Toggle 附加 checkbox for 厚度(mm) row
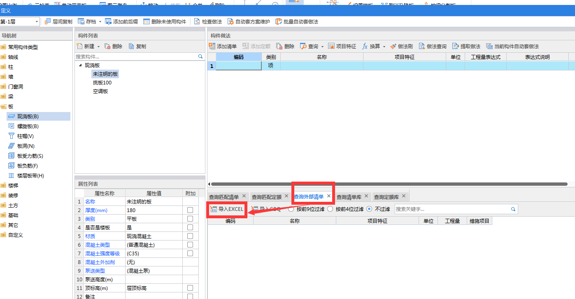 pyautogui.click(x=190, y=210)
